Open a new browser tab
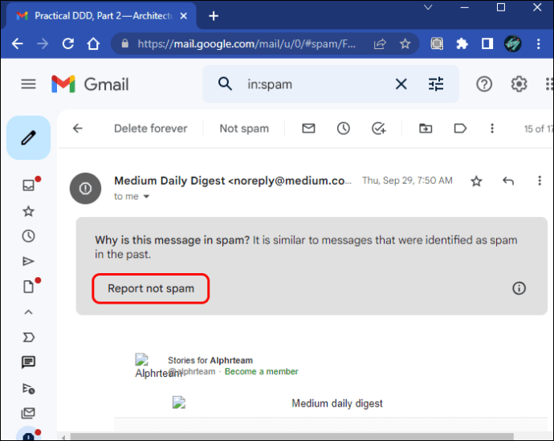 pos(214,16)
